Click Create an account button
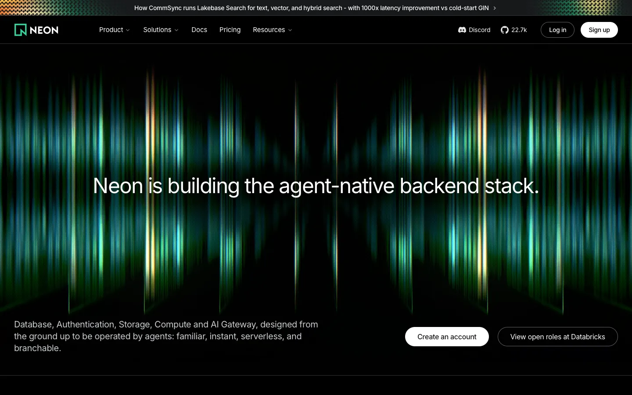This screenshot has width=632, height=395. tap(447, 337)
